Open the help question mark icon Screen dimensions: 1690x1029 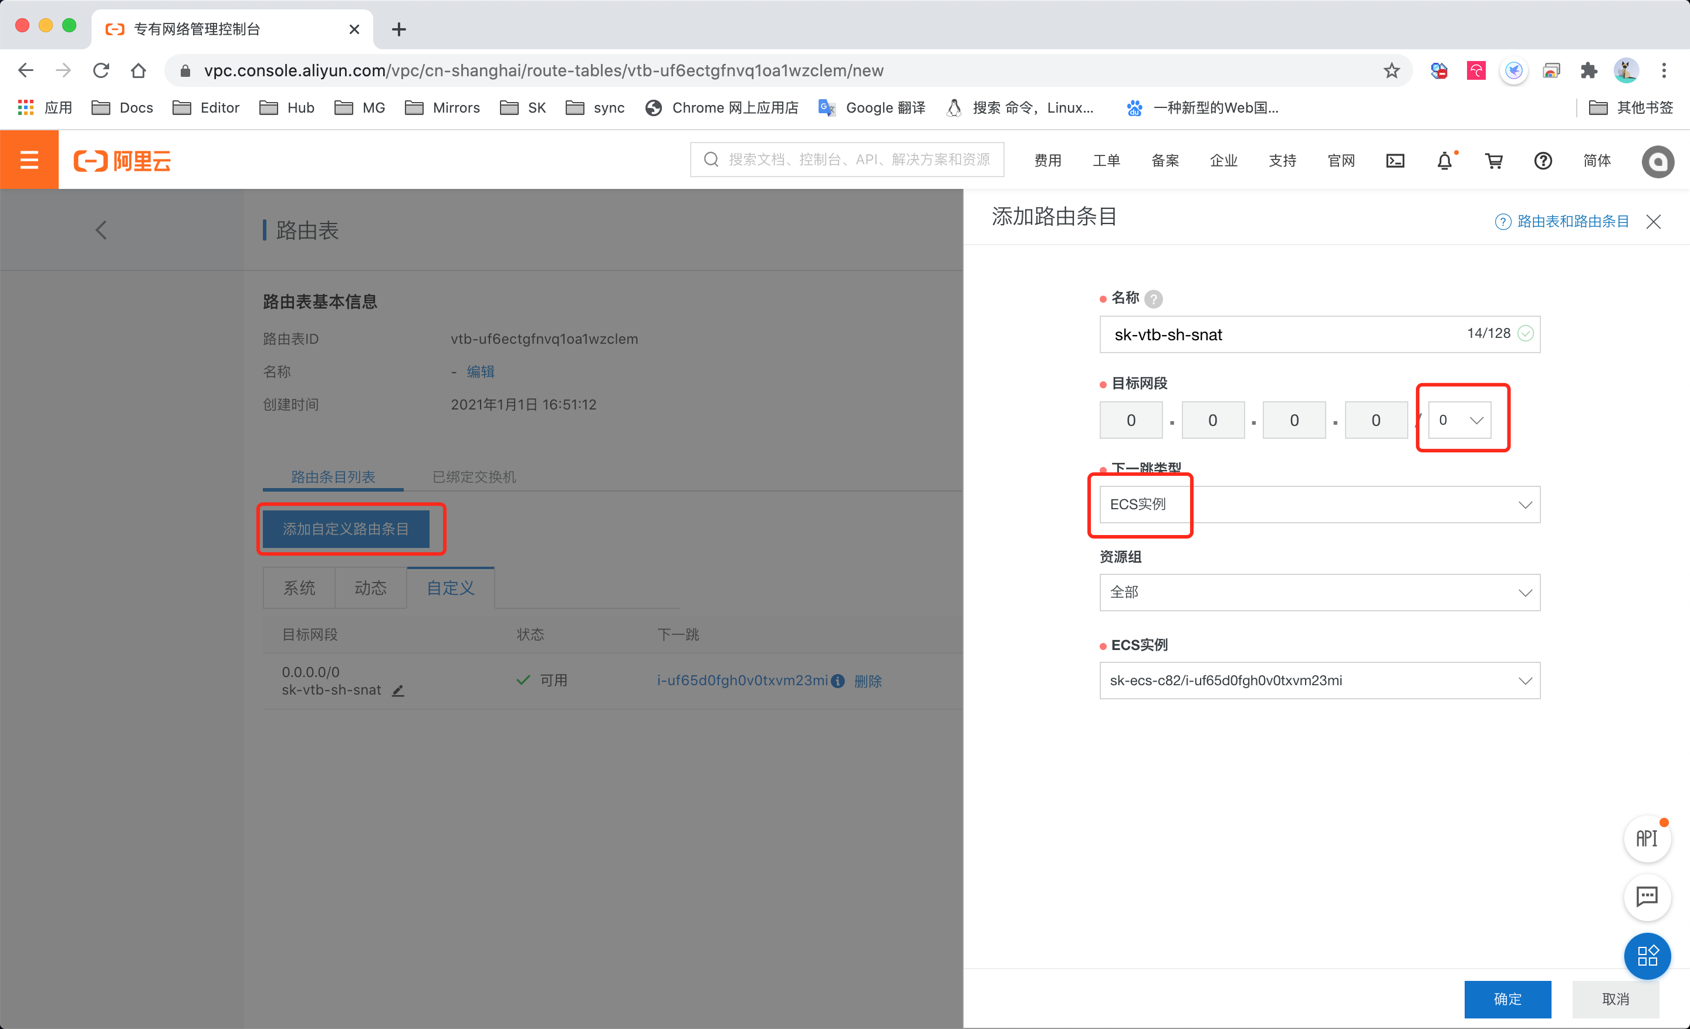coord(1543,160)
